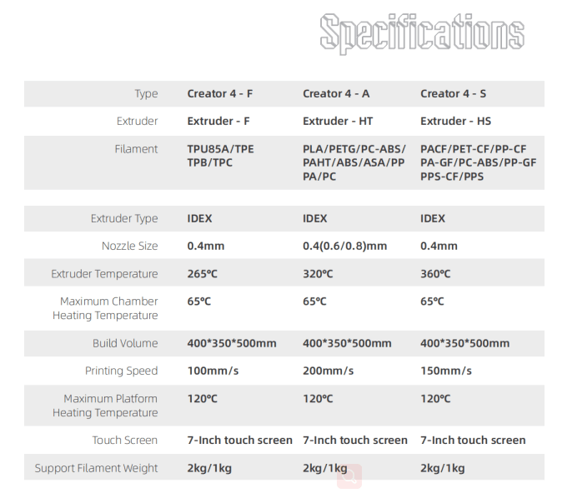Click the Extruder - HS cell
The image size is (572, 498).
(455, 122)
